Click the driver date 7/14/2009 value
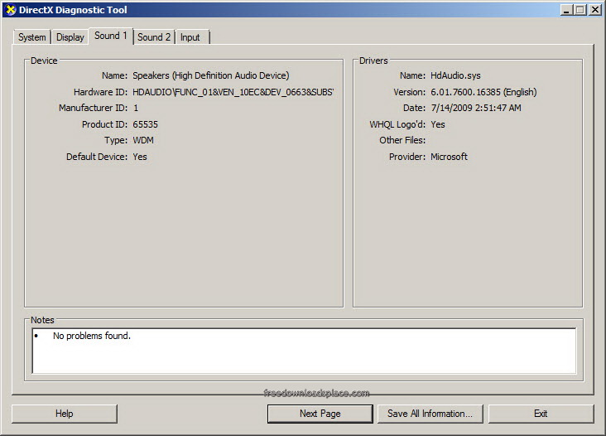 [x=476, y=108]
